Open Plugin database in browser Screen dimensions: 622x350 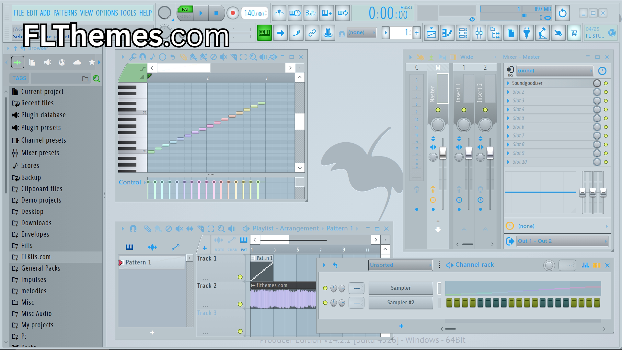coord(43,115)
